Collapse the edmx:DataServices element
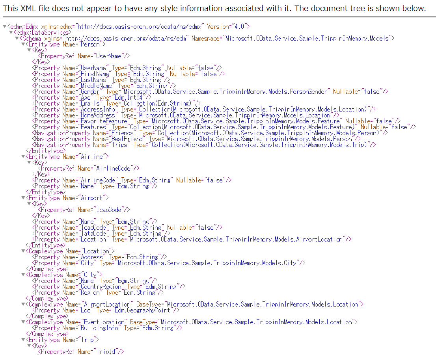The image size is (436, 355). (10, 32)
